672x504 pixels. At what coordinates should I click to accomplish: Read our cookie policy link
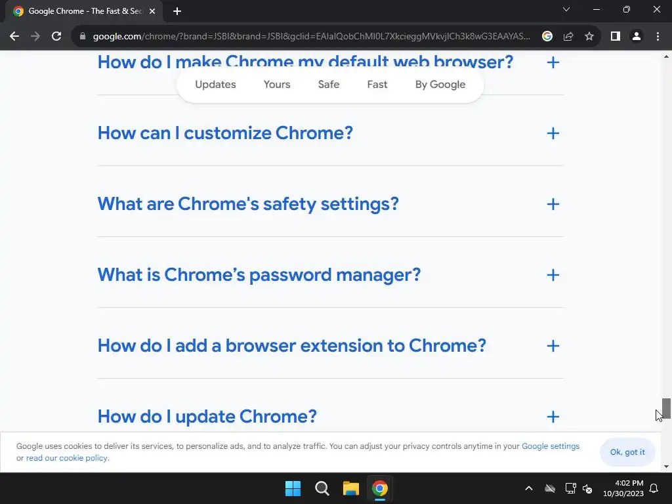point(67,458)
